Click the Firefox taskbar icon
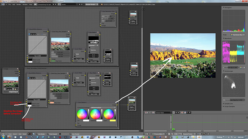 [10, 137]
